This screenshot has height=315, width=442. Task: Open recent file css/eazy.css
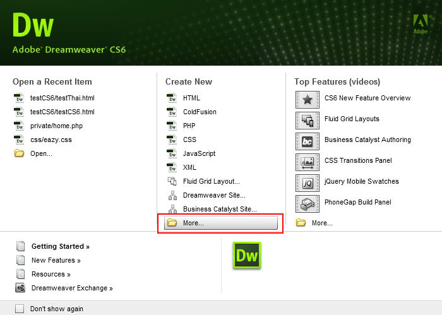(x=51, y=140)
